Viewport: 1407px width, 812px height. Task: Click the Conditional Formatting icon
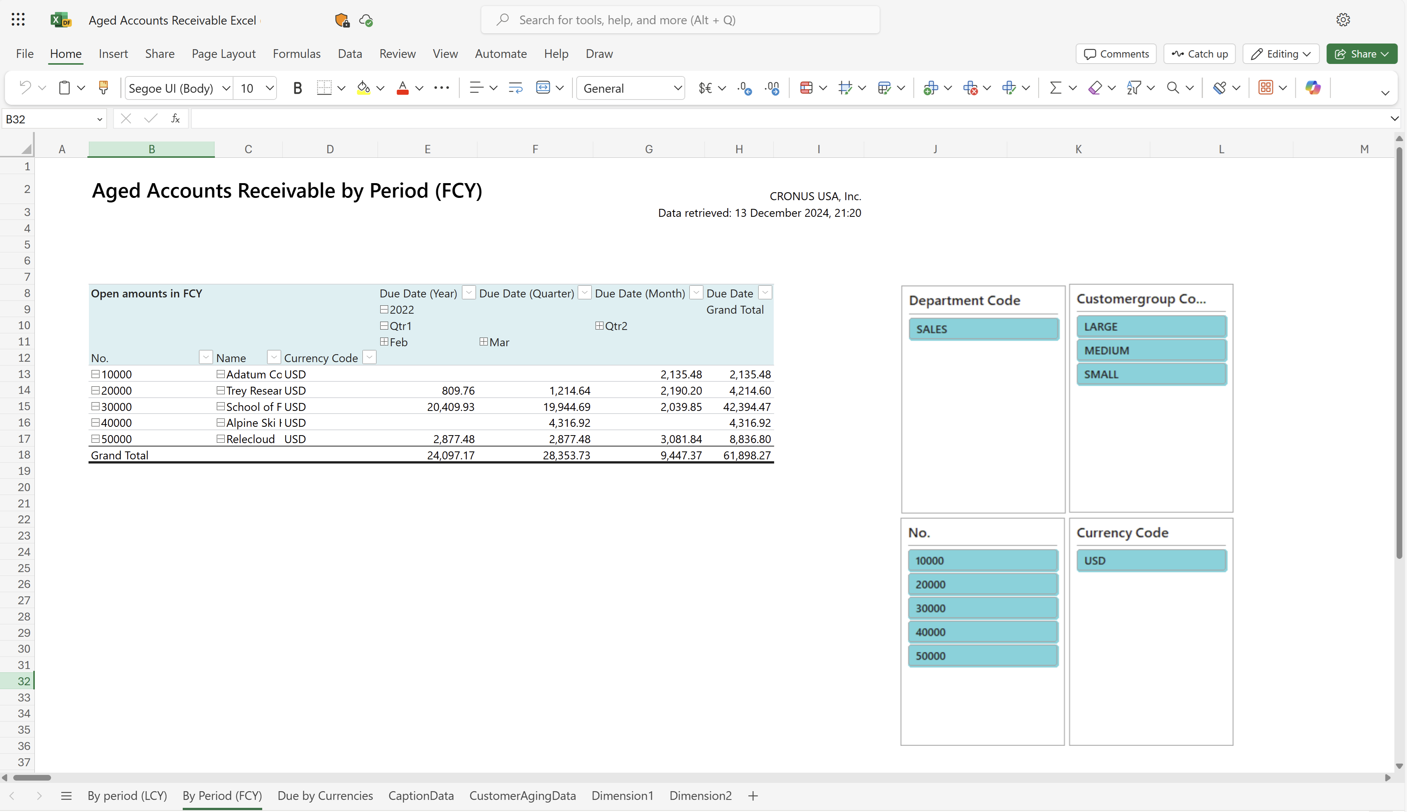coord(806,87)
